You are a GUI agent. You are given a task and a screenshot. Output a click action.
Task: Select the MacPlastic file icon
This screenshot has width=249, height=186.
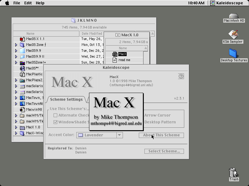[x=22, y=74]
